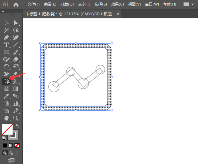Viewport: 198px width, 164px height.
Task: Go to the Home screen
Action: 16,5
